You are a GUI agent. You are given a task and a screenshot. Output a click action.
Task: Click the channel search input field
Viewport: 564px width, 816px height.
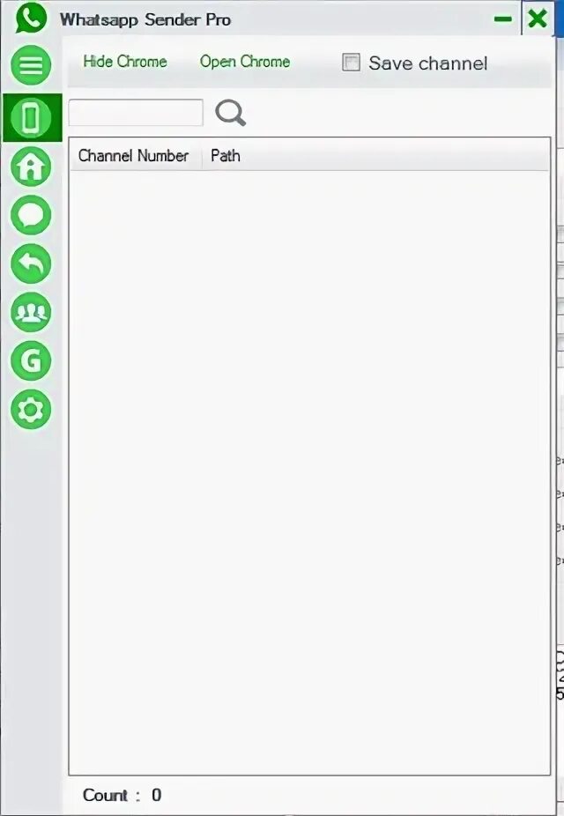coord(136,113)
